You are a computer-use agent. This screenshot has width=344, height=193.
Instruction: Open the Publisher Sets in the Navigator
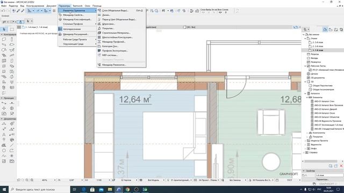(x=341, y=29)
